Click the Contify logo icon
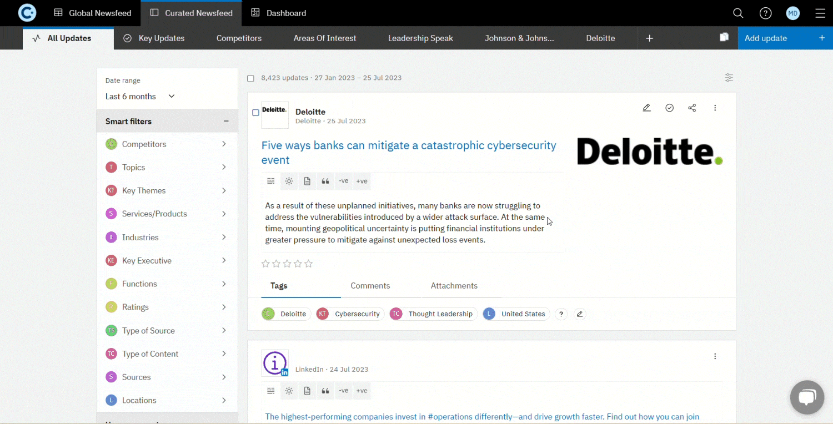Screen dimensions: 833x424 [27, 13]
